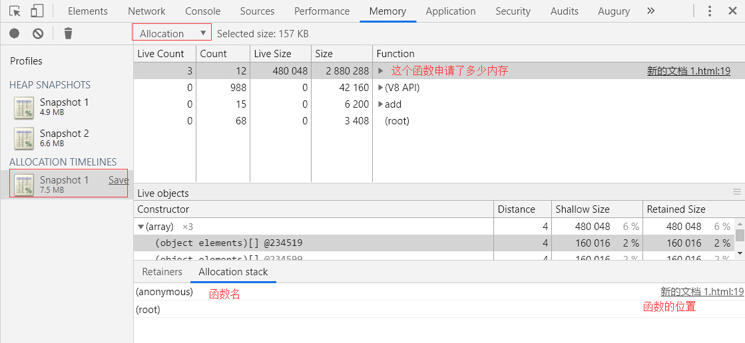Select heap Snapshot 2 at 6.6 MB
Screen dimensions: 745x343
coord(63,138)
